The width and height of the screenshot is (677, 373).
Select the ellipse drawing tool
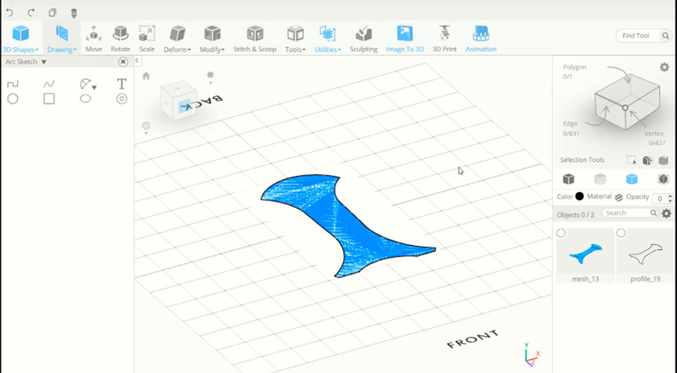(x=85, y=99)
